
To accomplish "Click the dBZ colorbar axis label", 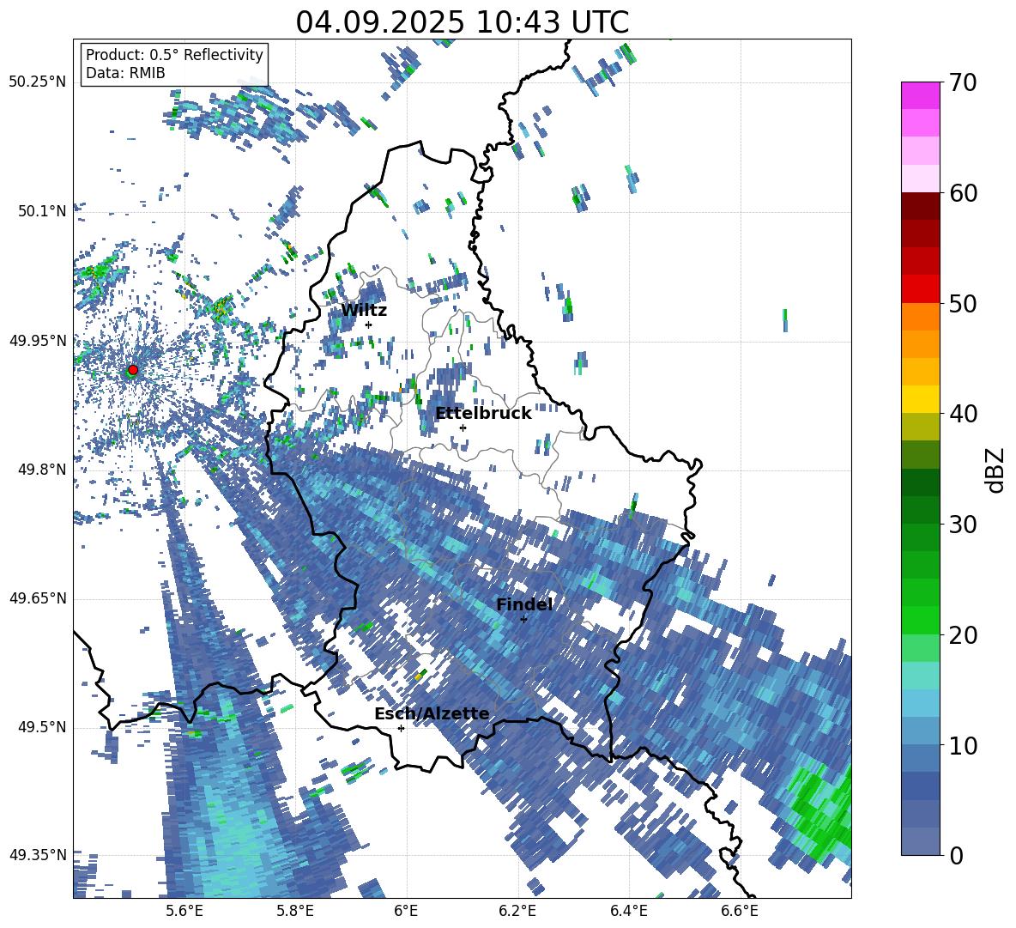I will [x=996, y=470].
